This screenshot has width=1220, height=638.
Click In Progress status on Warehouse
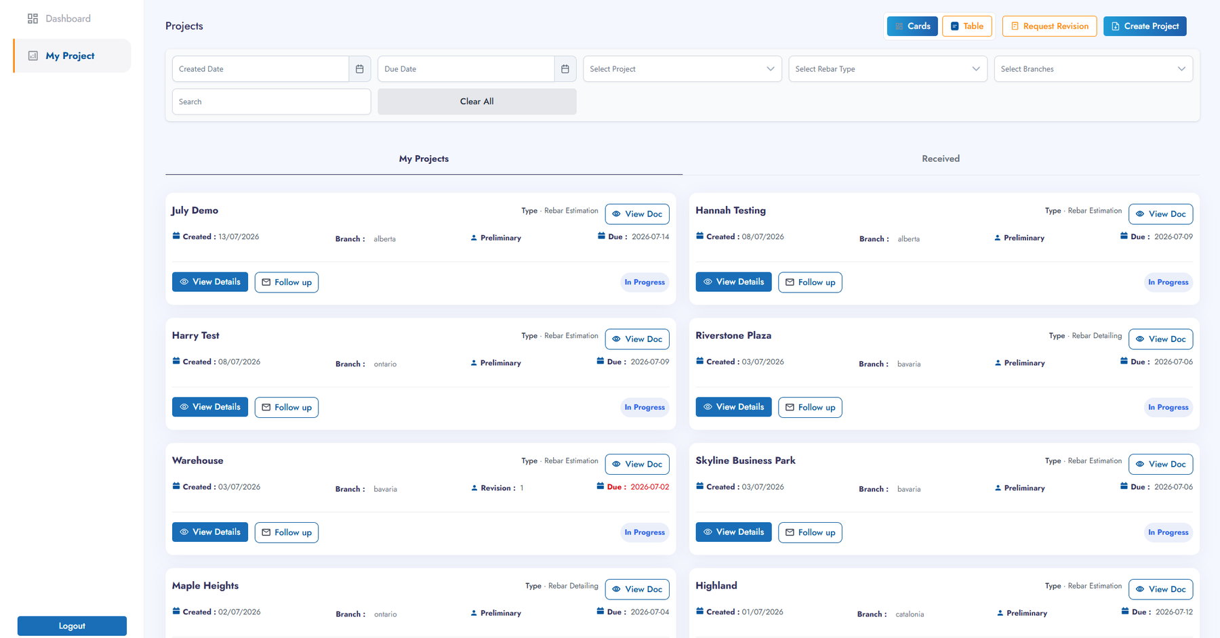pos(645,532)
